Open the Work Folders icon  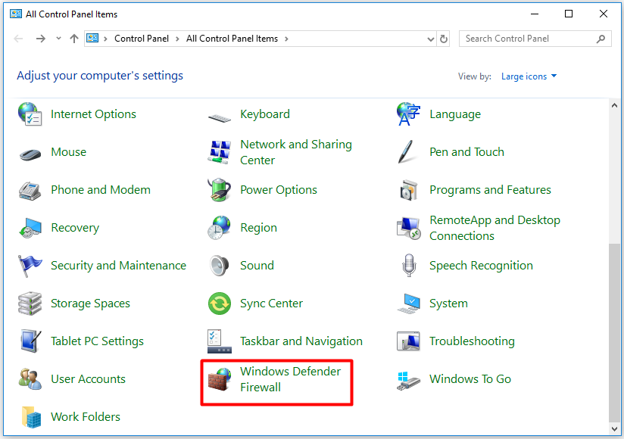32,417
